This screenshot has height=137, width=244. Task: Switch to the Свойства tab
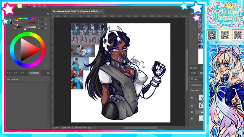(35, 73)
